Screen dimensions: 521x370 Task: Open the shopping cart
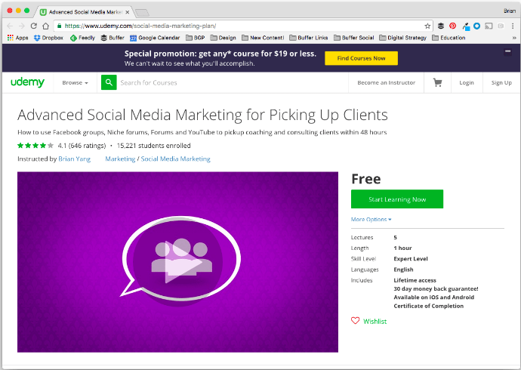coord(438,82)
